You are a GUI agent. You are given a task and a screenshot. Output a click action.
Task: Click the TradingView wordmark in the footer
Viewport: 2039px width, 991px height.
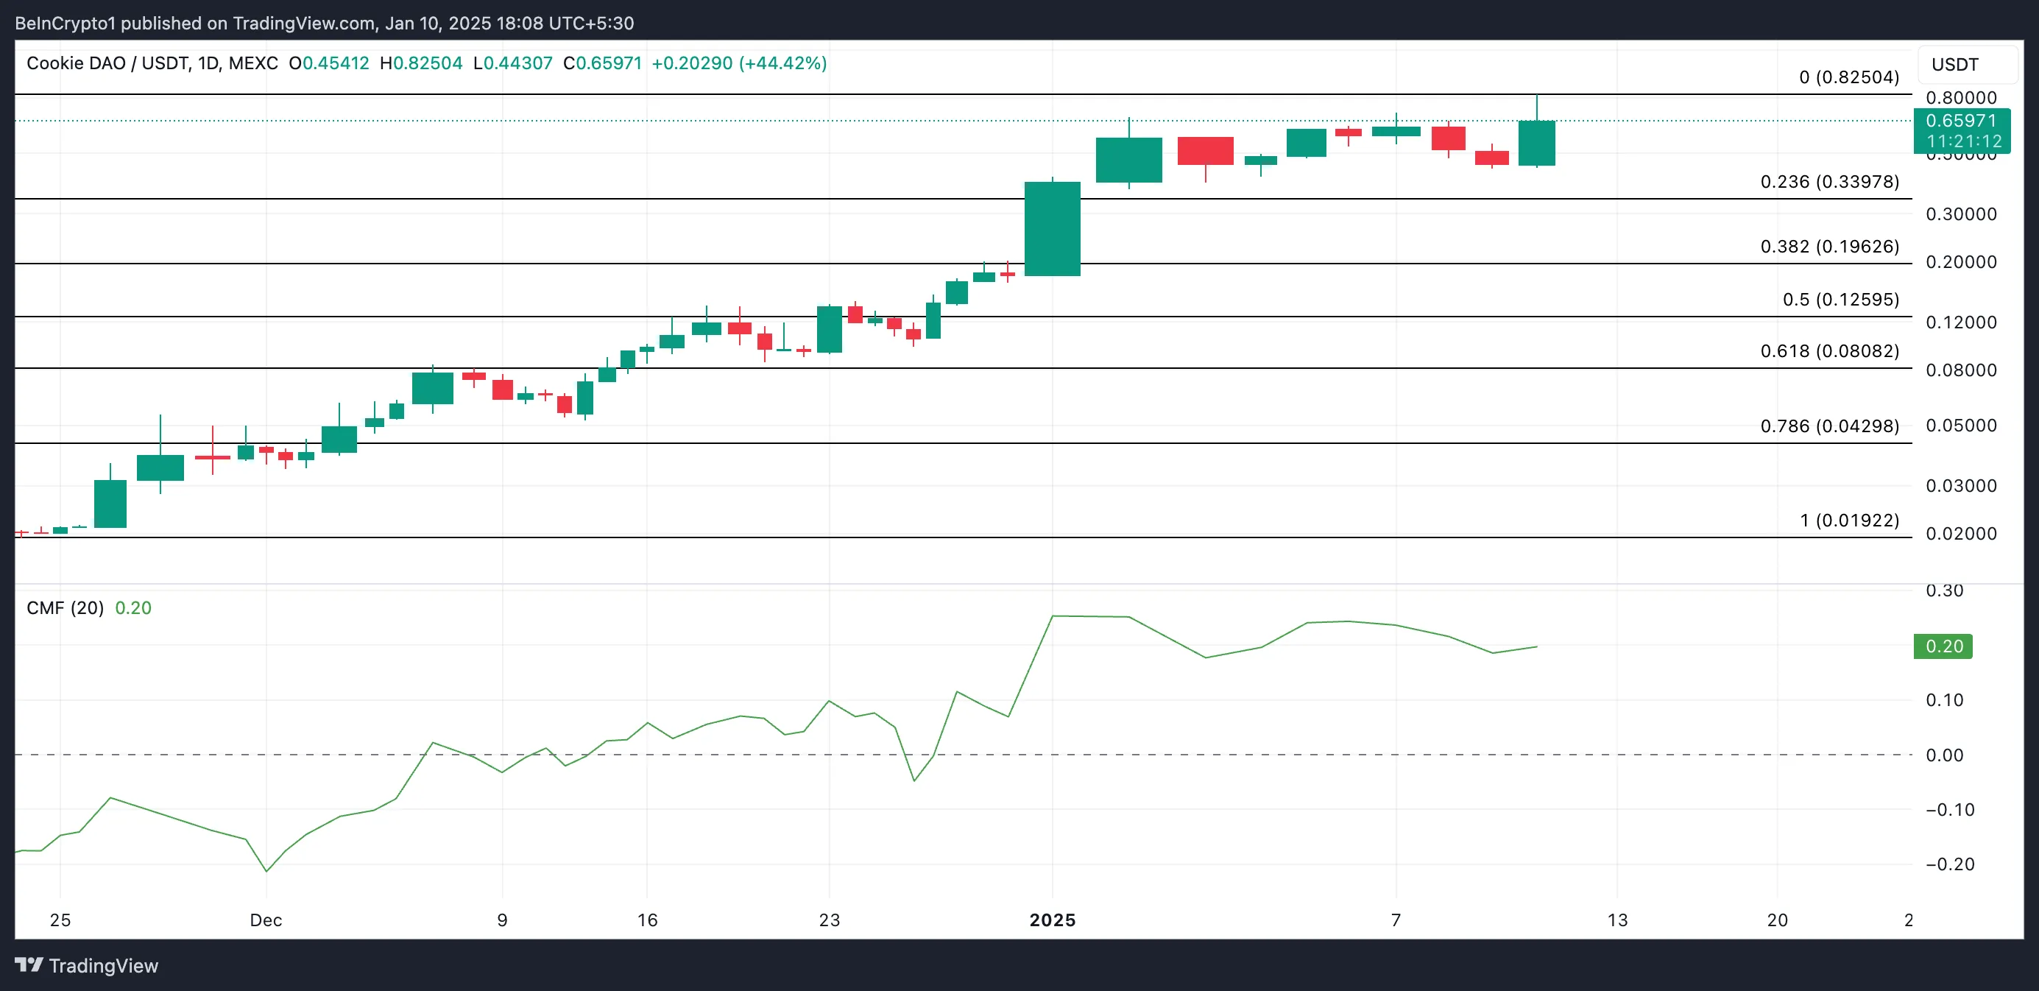click(104, 966)
